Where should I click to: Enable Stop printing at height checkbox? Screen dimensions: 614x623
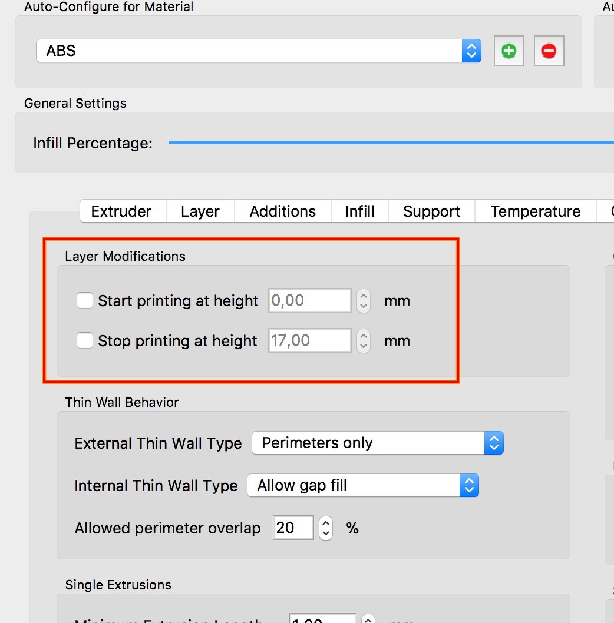[85, 341]
